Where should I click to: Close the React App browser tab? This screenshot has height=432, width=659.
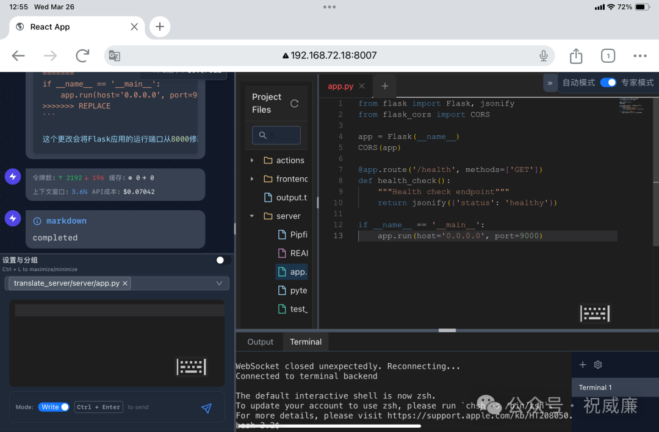134,27
